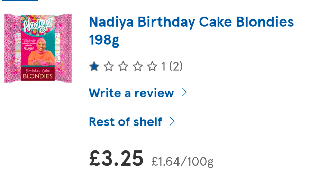This screenshot has width=319, height=172.
Task: Go to the Rest of shelf link
Action: tap(125, 122)
